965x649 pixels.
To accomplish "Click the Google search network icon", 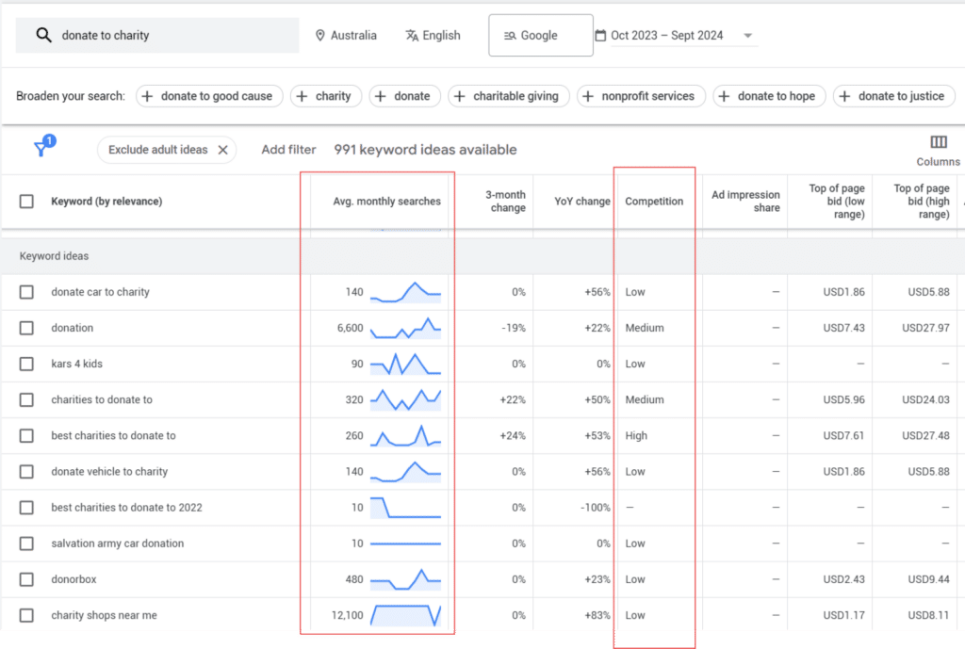I will point(510,36).
